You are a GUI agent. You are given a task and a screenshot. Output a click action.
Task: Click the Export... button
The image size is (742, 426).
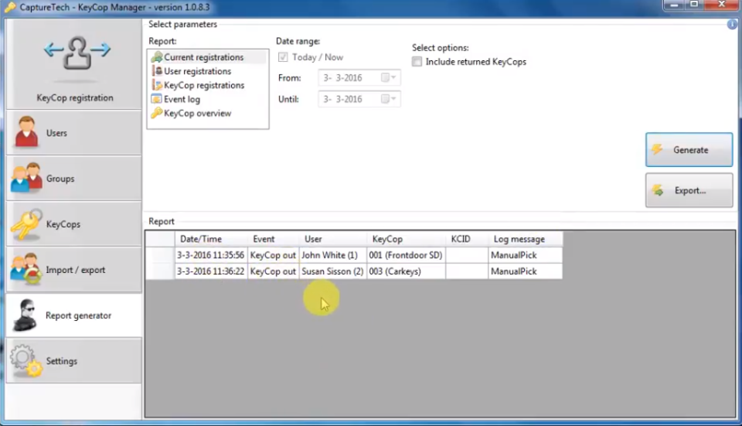click(x=689, y=190)
